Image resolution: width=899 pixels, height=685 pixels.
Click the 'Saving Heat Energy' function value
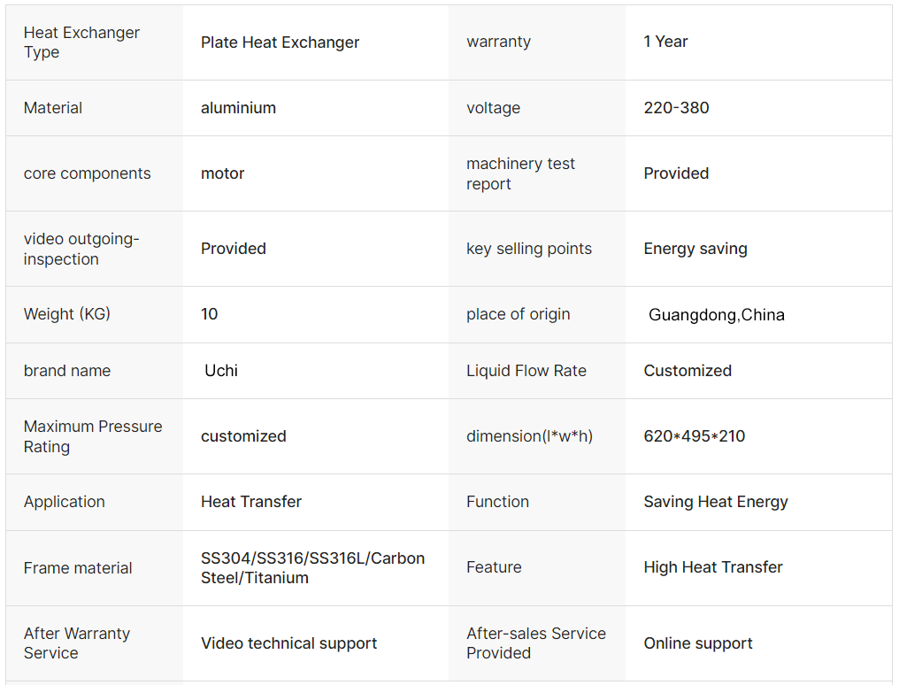716,502
